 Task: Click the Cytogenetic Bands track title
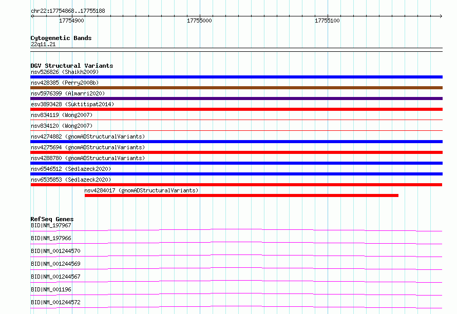pyautogui.click(x=61, y=38)
